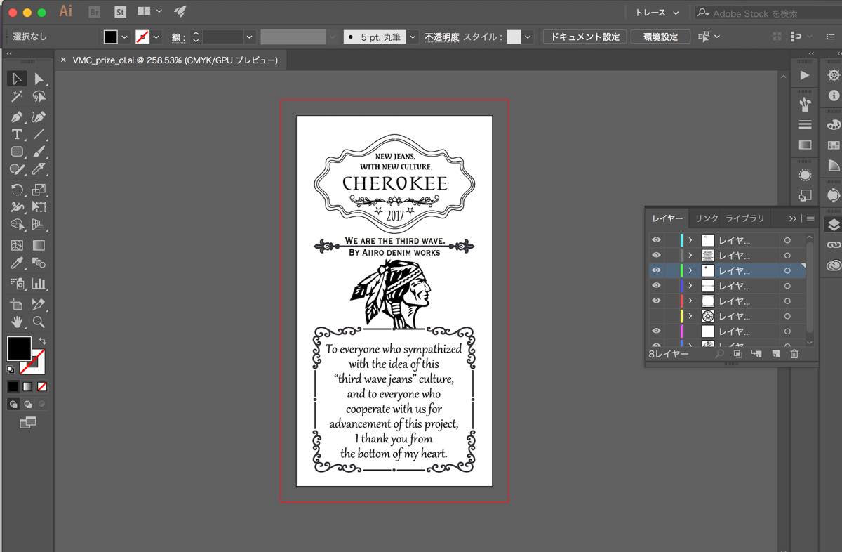
Task: Pick the Line Segment tool
Action: (39, 133)
